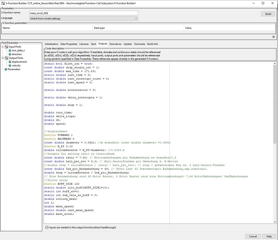
Task: Collapse the Input Ports tree node
Action: (3, 47)
